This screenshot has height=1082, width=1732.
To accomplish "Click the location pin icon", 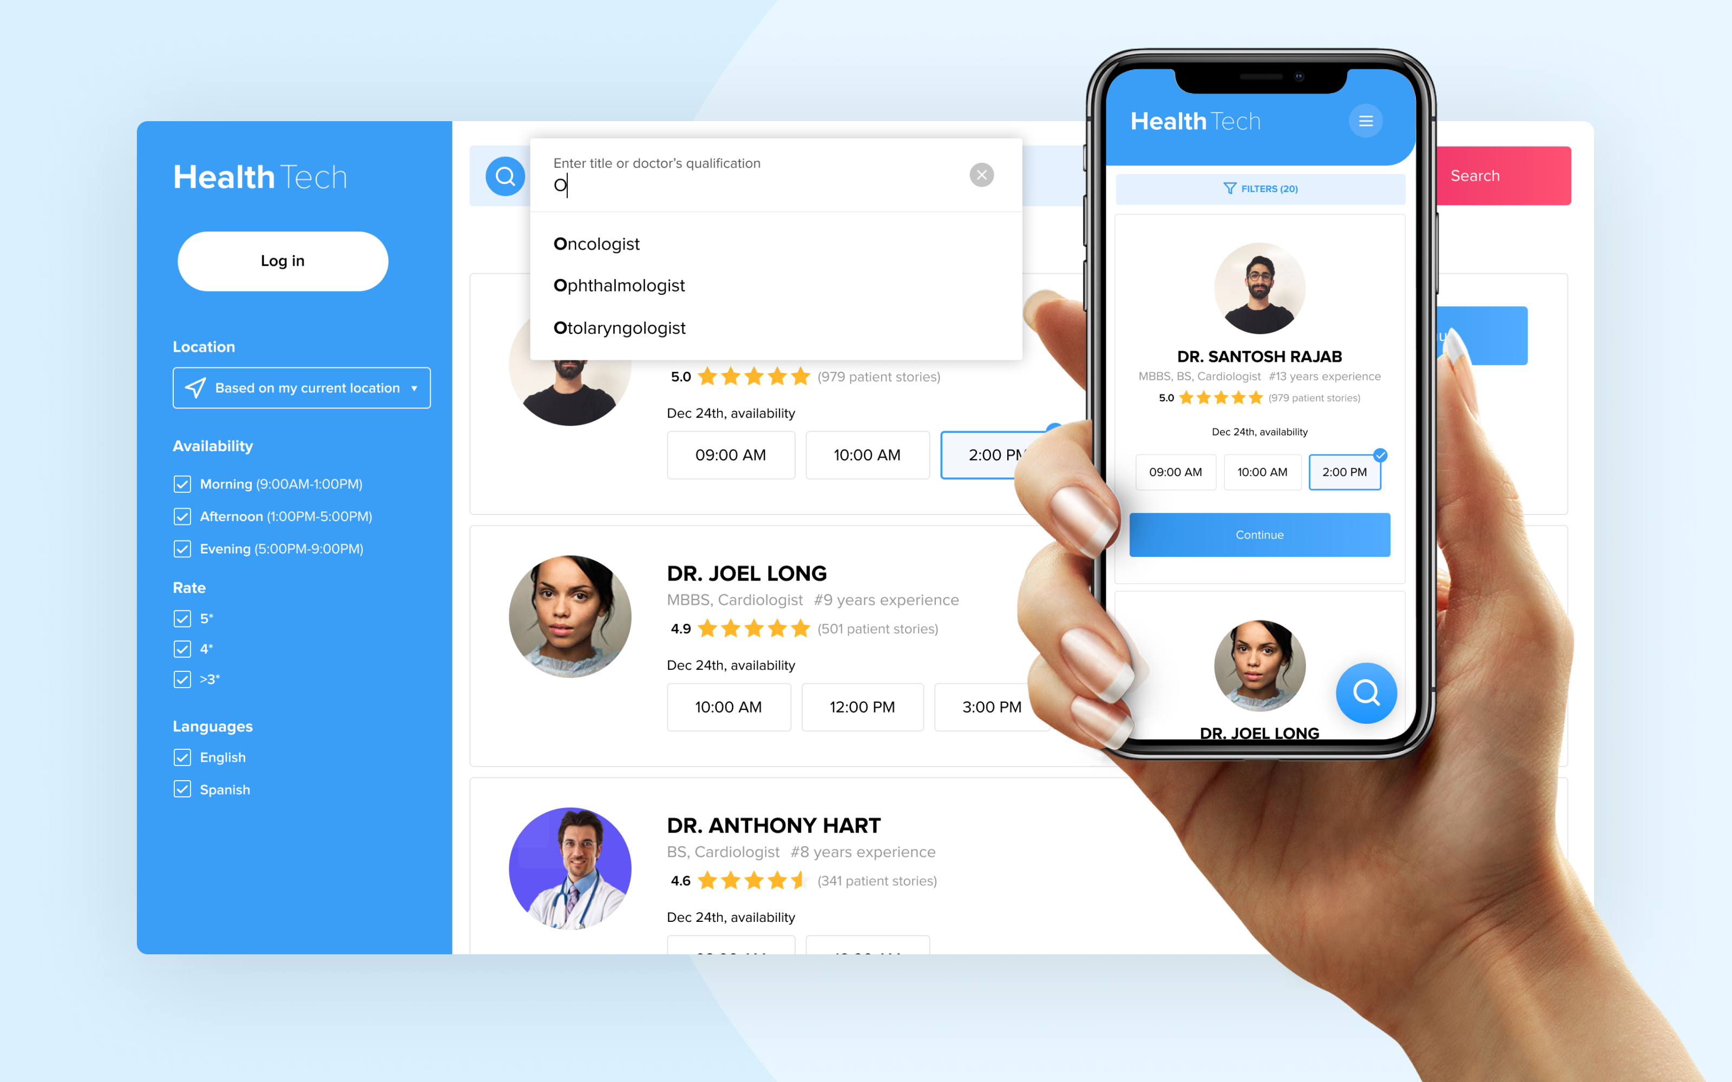I will click(x=193, y=388).
